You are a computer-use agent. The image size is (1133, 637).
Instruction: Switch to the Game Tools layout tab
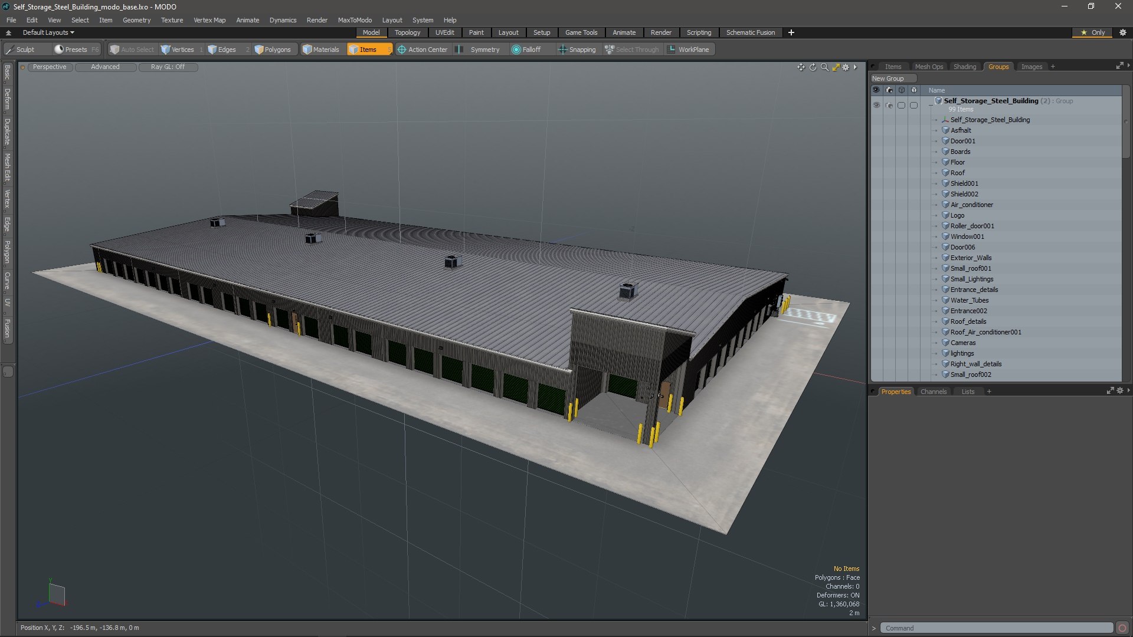(x=581, y=32)
